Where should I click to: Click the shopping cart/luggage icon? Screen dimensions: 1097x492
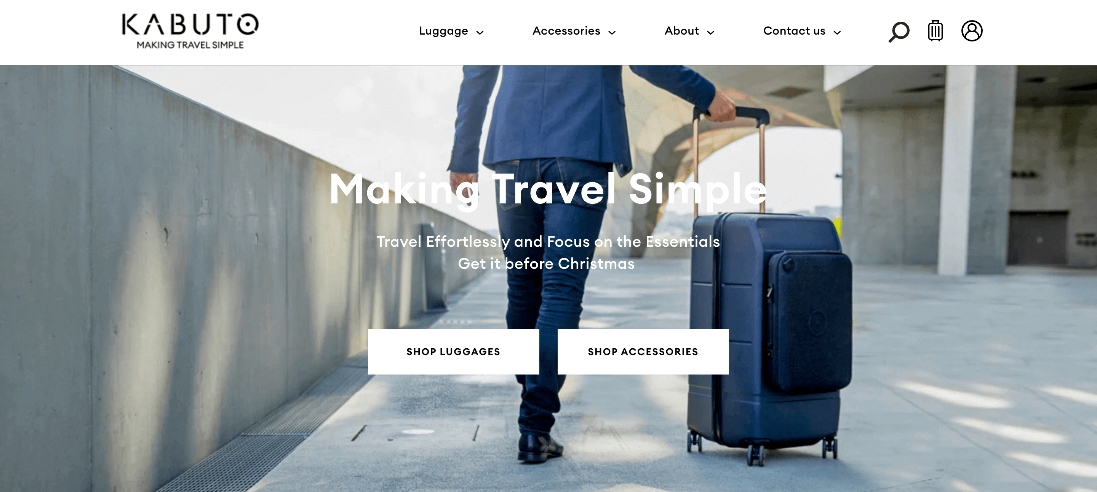pos(935,31)
